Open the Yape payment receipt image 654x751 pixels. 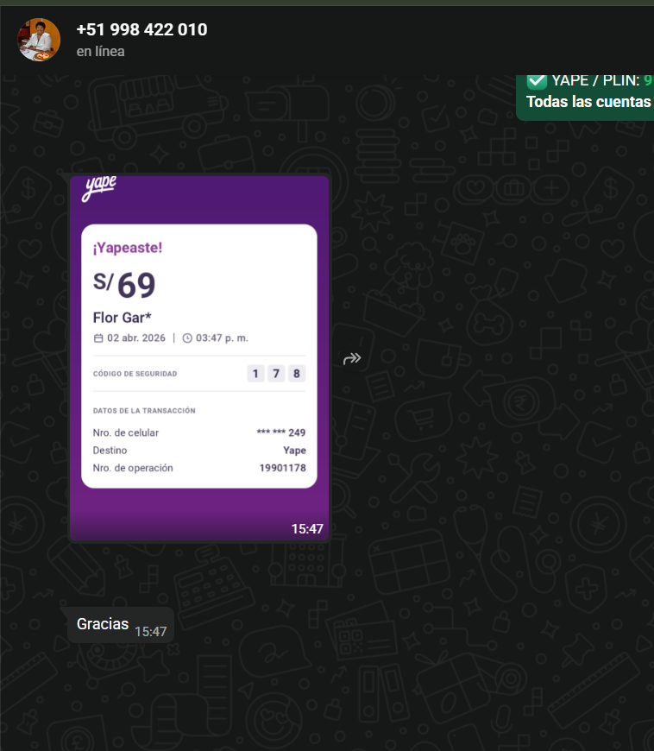point(199,357)
